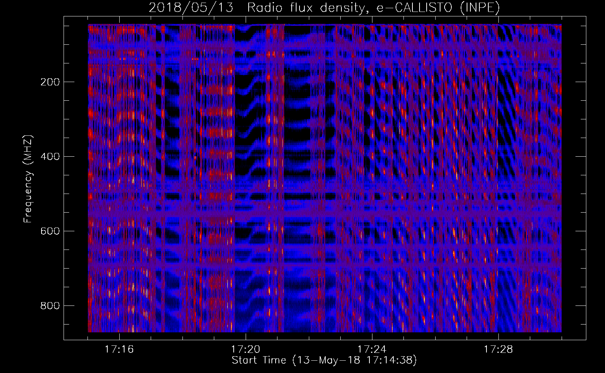Click the 'Frequency (MHZ)' axis label
Screen dimensions: 605x373
[x=28, y=179]
